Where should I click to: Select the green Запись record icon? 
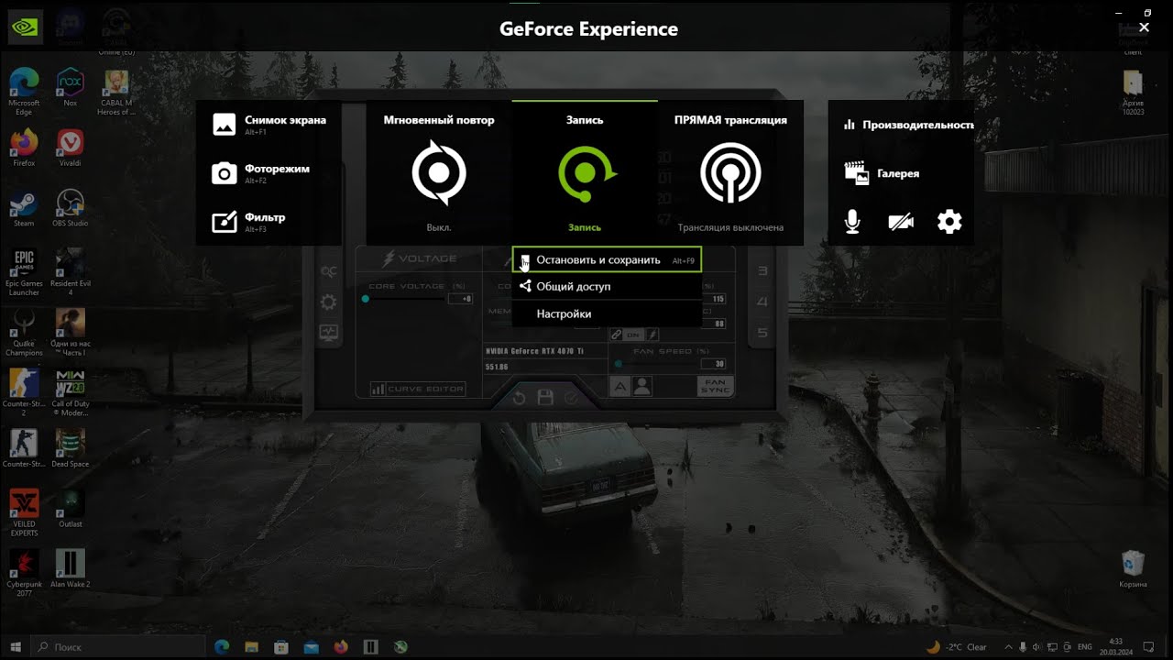(585, 172)
